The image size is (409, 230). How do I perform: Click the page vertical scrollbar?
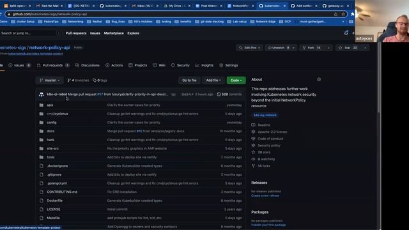click(379, 78)
